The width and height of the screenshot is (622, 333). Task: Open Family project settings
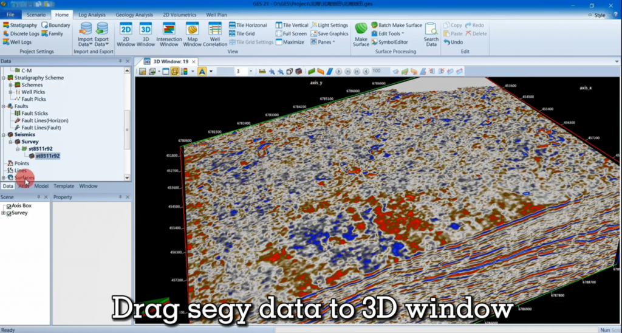click(x=52, y=34)
